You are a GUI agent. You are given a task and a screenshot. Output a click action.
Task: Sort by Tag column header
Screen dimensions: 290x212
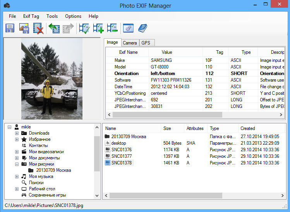pos(216,52)
